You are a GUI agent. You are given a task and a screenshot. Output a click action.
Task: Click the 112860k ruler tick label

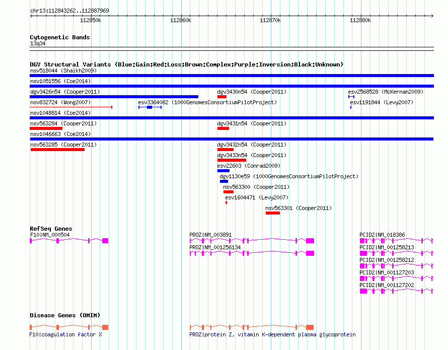(181, 20)
